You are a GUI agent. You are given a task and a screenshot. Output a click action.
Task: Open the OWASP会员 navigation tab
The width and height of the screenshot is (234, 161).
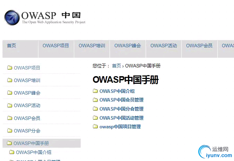(199, 49)
